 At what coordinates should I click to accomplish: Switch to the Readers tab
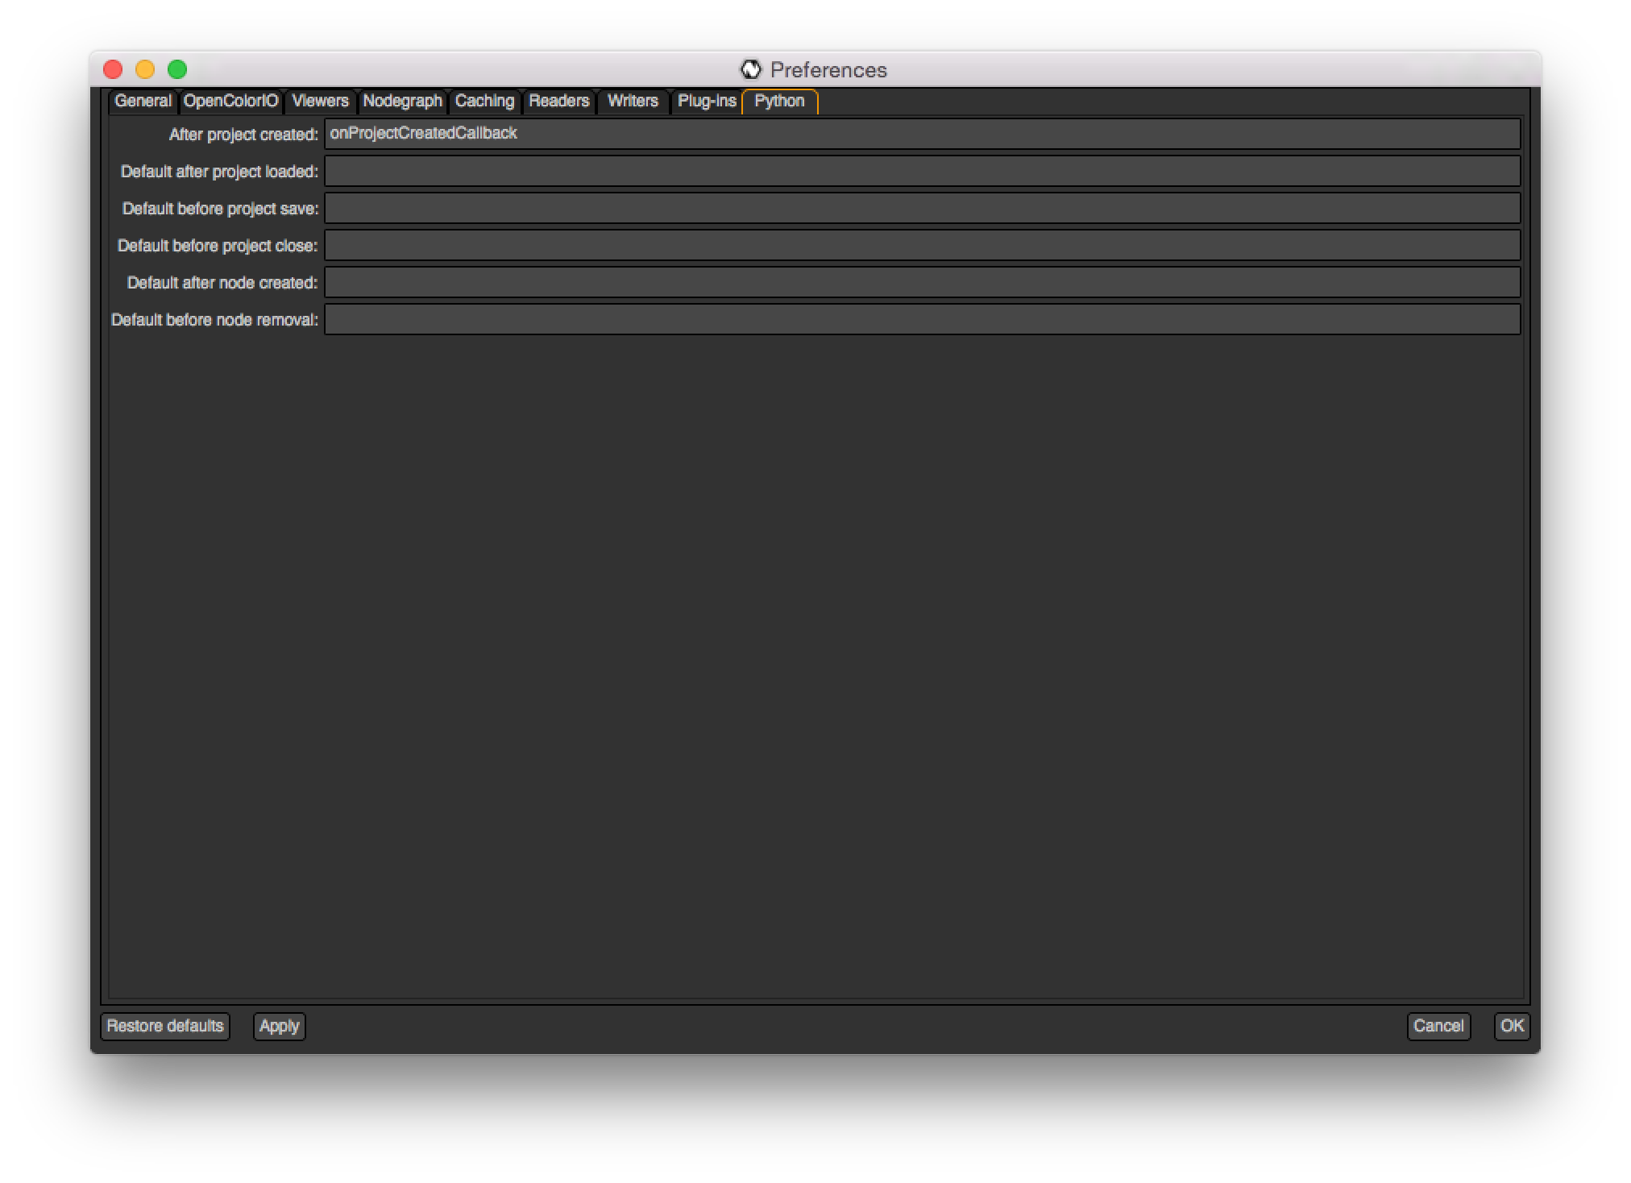pyautogui.click(x=558, y=101)
